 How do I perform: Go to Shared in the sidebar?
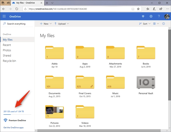(x=7, y=55)
